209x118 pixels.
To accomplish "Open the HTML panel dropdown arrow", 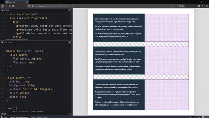I will pyautogui.click(x=70, y=10).
